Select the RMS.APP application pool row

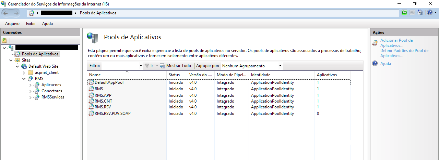[103, 95]
